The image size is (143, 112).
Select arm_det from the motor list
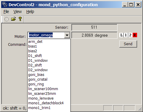coord(49,42)
